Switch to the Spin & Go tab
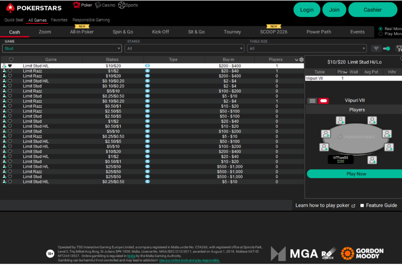Screen dimensions: 402x266 tap(123, 32)
